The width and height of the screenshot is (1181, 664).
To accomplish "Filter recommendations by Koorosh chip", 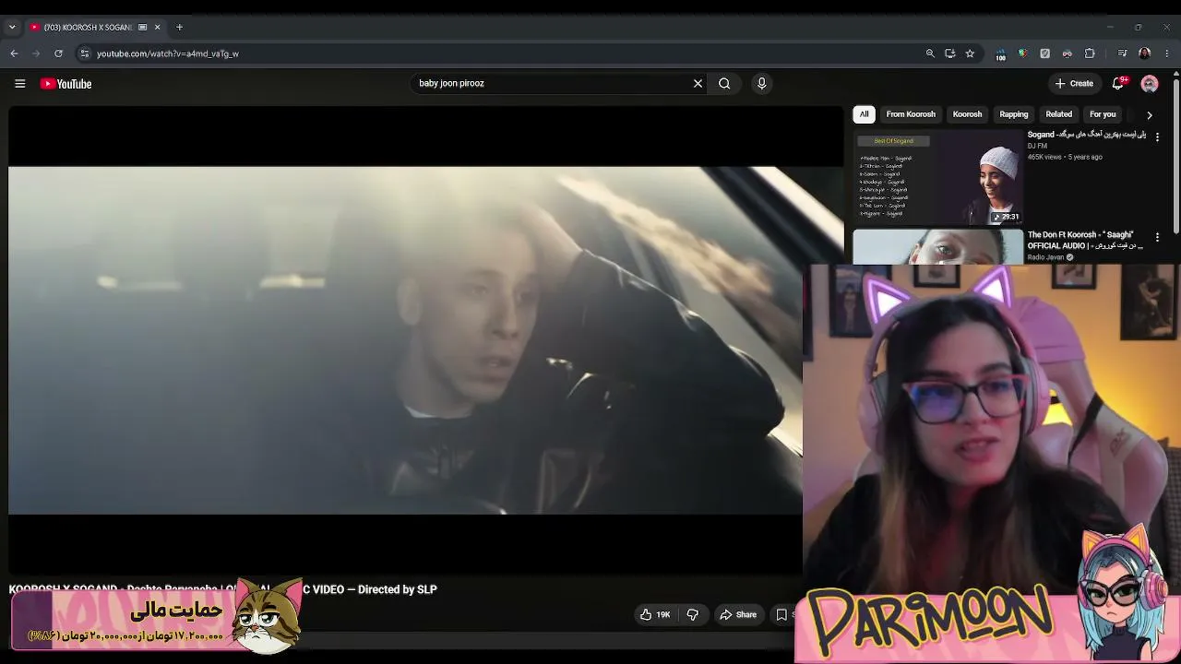I will [x=967, y=114].
